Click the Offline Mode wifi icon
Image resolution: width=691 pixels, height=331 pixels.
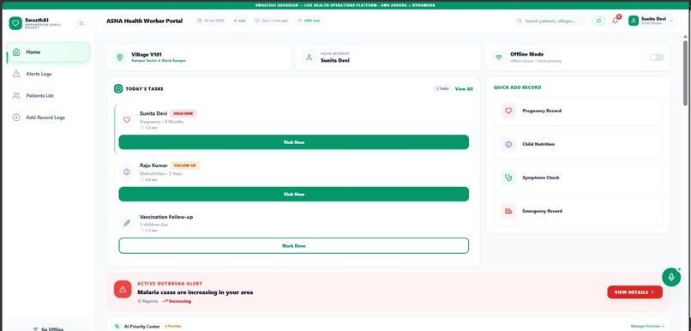[498, 57]
